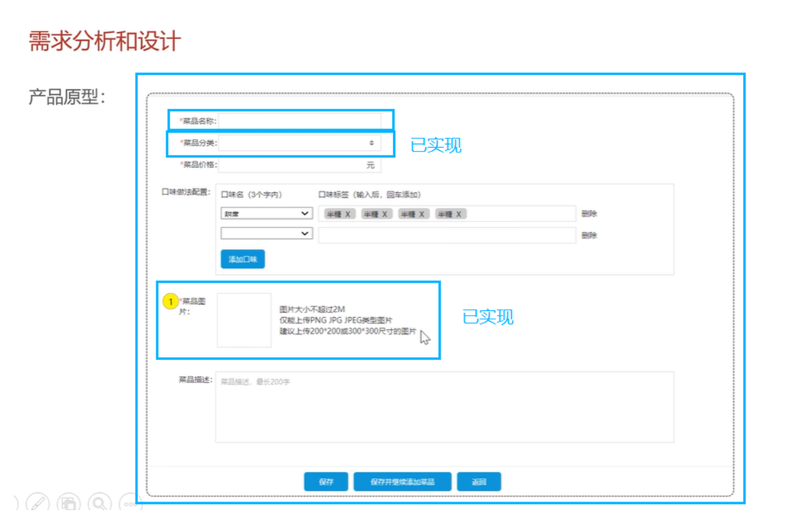808x516 pixels.
Task: Open the 甜度 flavor name dropdown
Action: 266,214
